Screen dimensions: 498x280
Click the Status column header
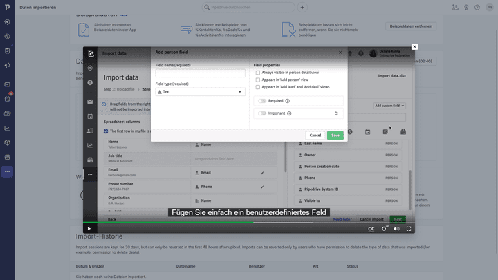[353, 266]
